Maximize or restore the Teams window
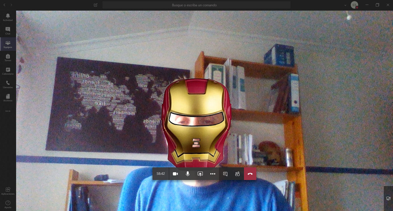The image size is (393, 211). pyautogui.click(x=377, y=5)
